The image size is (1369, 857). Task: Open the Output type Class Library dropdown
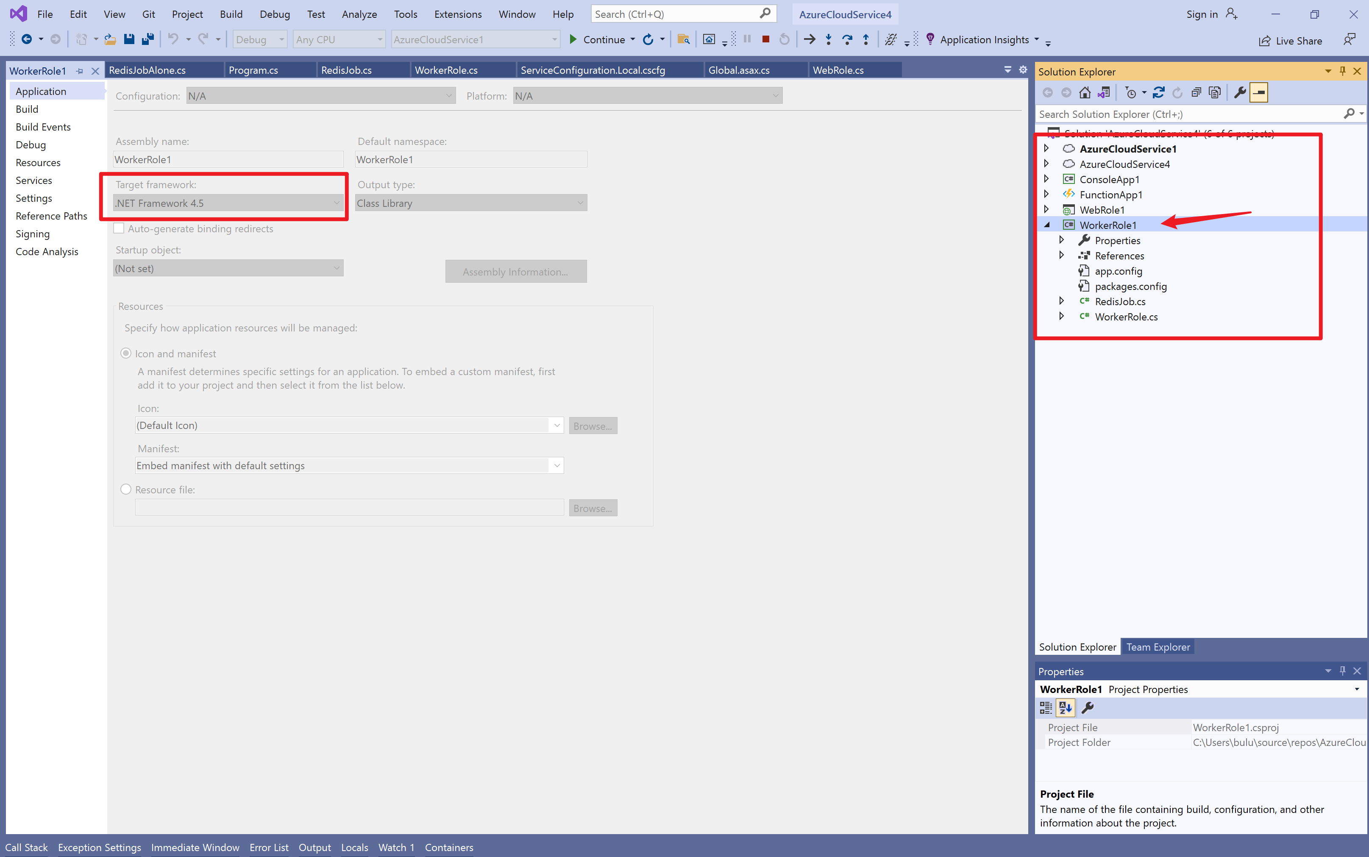coord(471,203)
